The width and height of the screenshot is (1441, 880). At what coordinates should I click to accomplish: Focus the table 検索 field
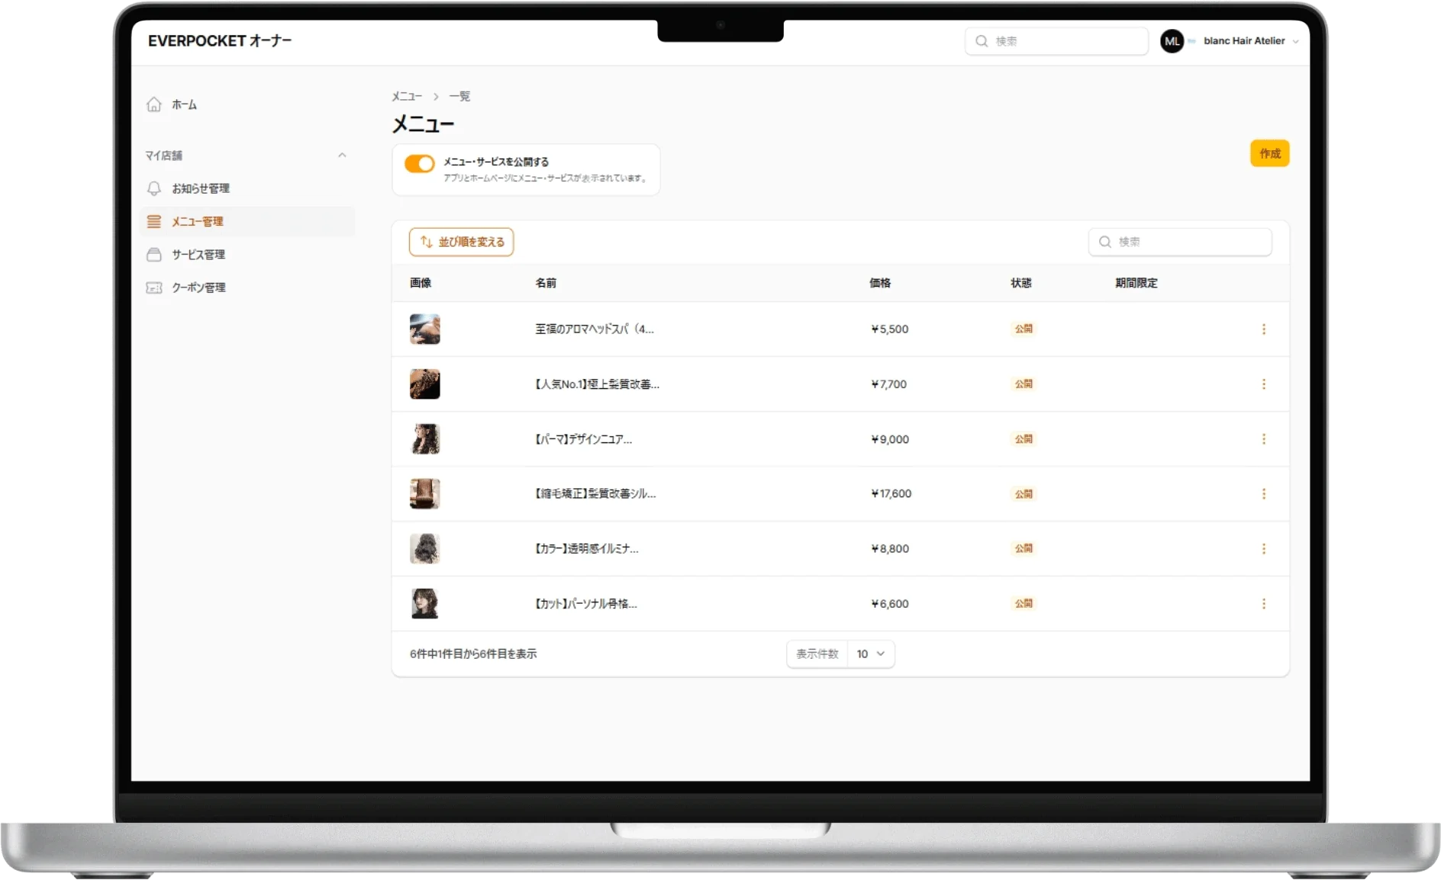pos(1180,242)
